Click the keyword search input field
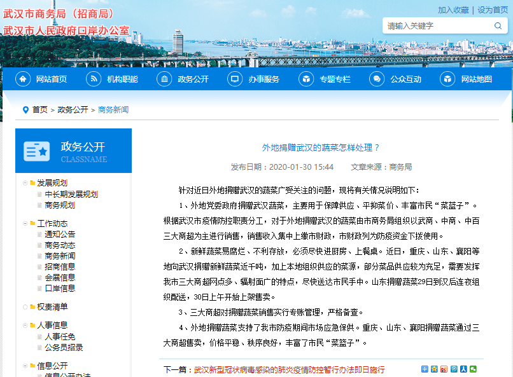Viewport: 513px width, 377px height. [x=438, y=26]
